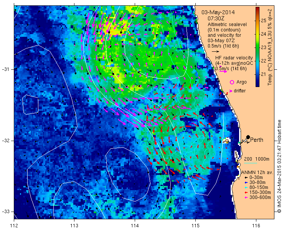Click the black 0-30m legend arrow
The width and height of the screenshot is (284, 230).
[x=246, y=178]
